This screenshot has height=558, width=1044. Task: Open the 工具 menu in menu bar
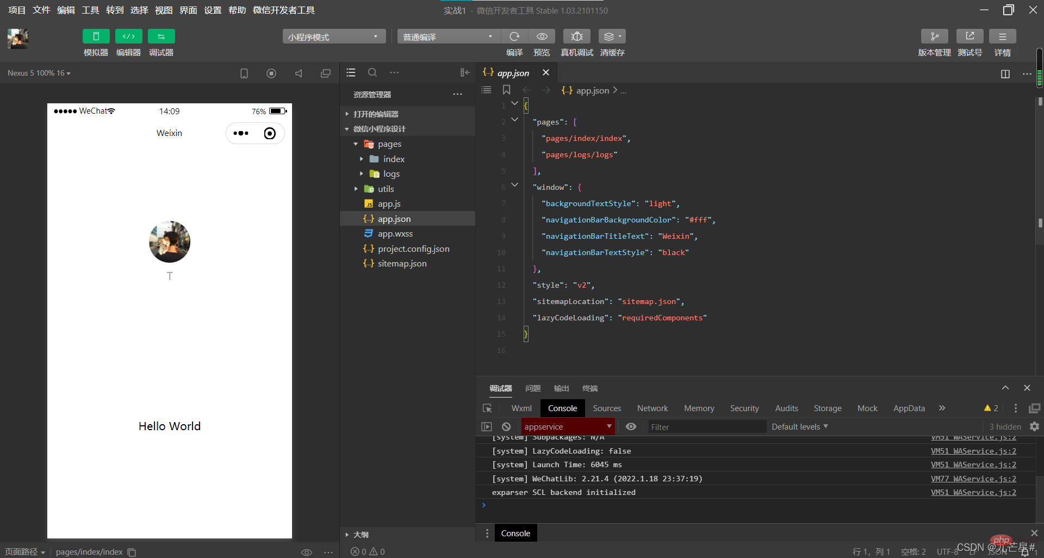point(90,10)
